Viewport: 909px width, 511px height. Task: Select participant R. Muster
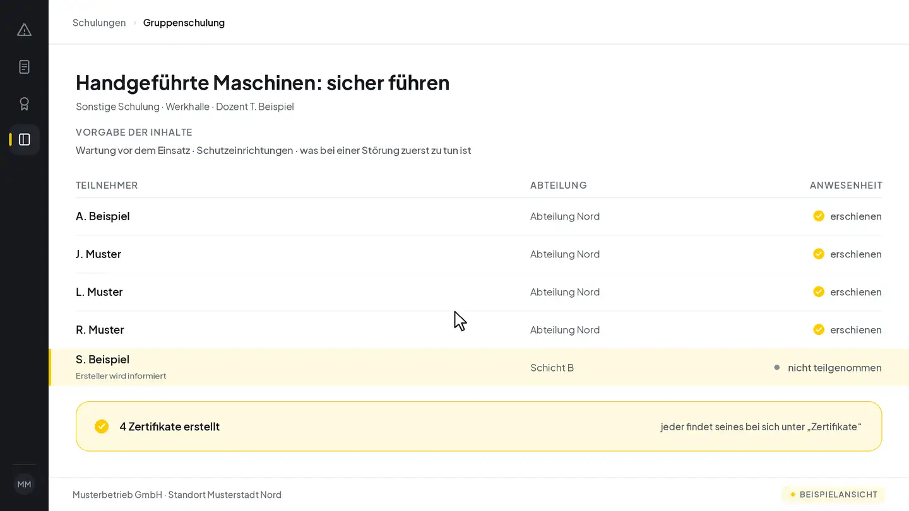pos(100,330)
